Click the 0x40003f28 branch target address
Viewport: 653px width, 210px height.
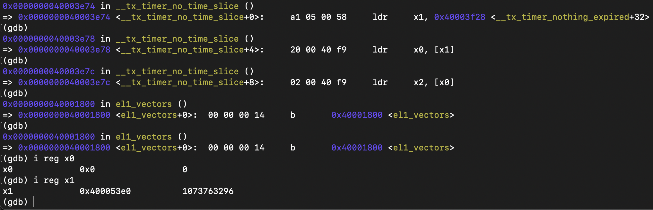pos(460,17)
